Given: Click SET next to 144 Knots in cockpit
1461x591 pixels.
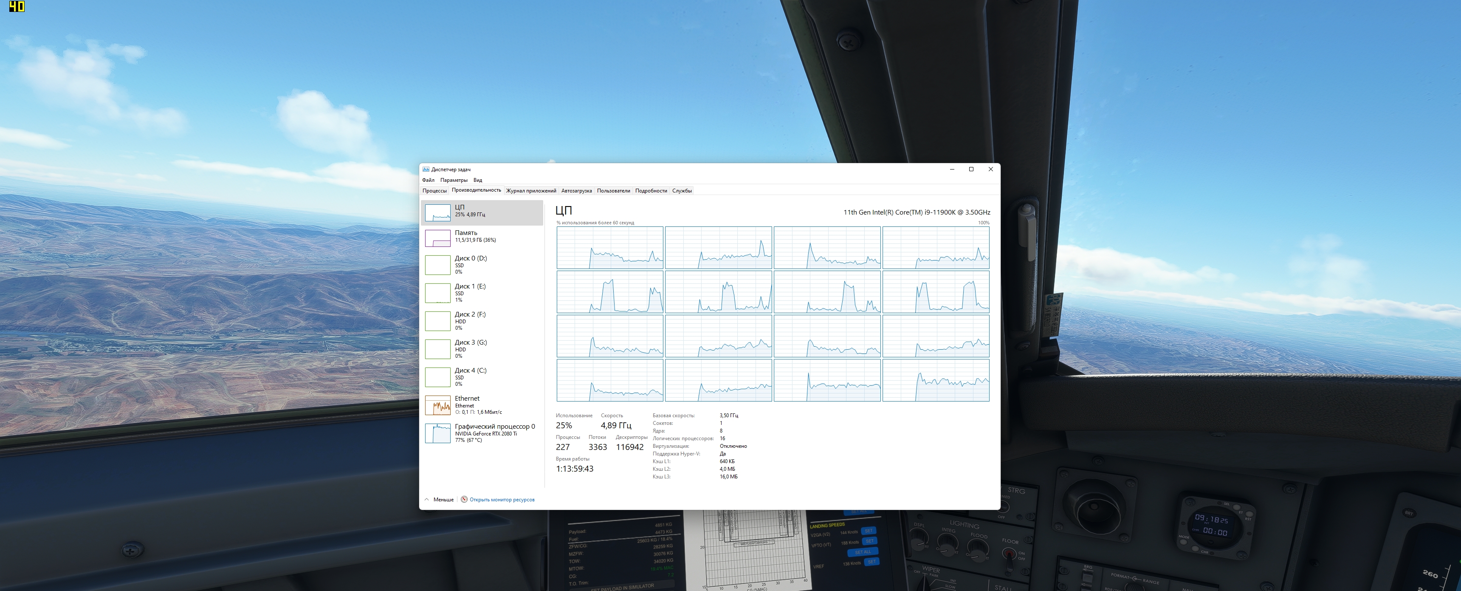Looking at the screenshot, I should tap(869, 531).
